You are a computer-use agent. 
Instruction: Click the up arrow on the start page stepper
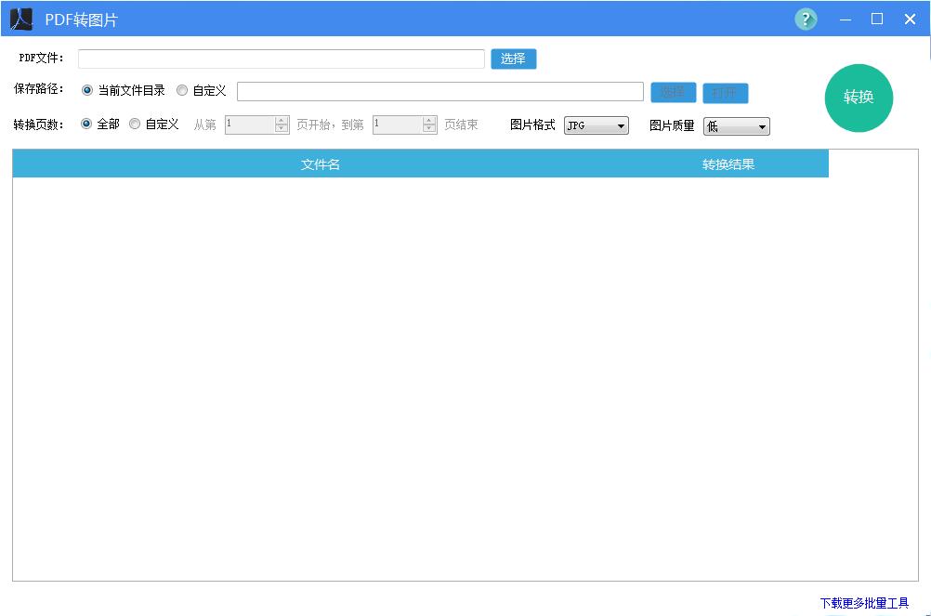(279, 121)
